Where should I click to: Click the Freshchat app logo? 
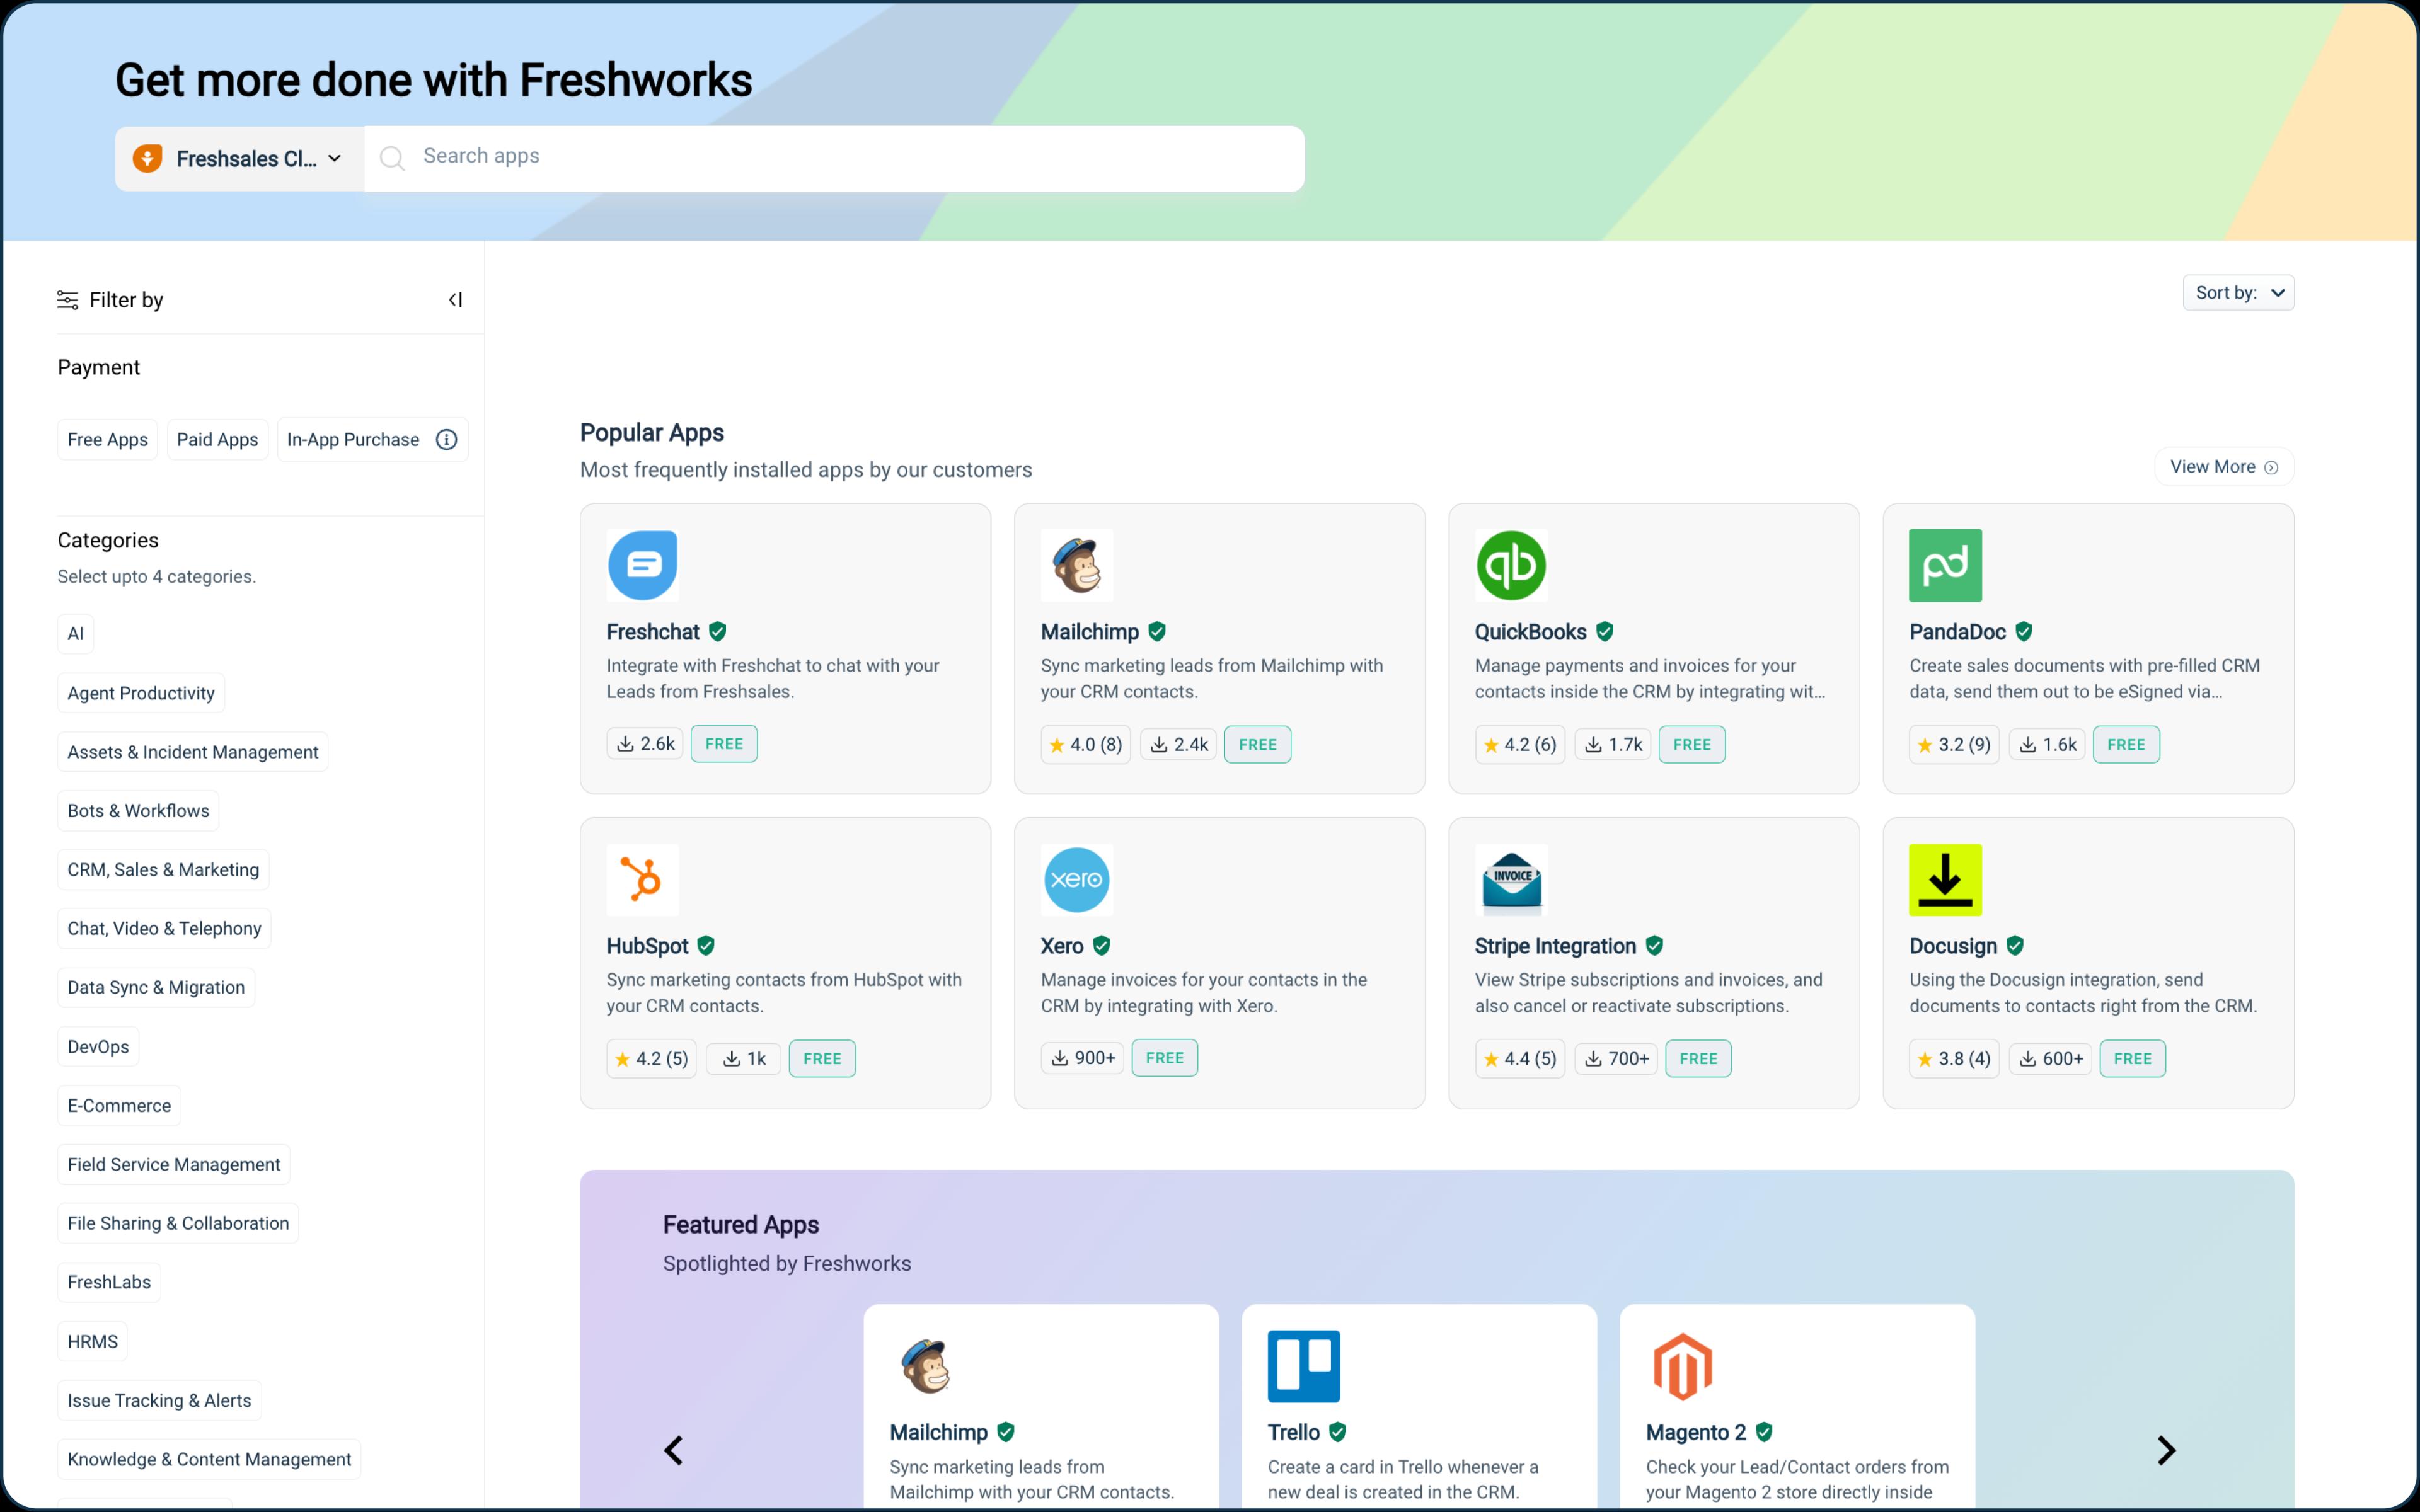pos(642,565)
